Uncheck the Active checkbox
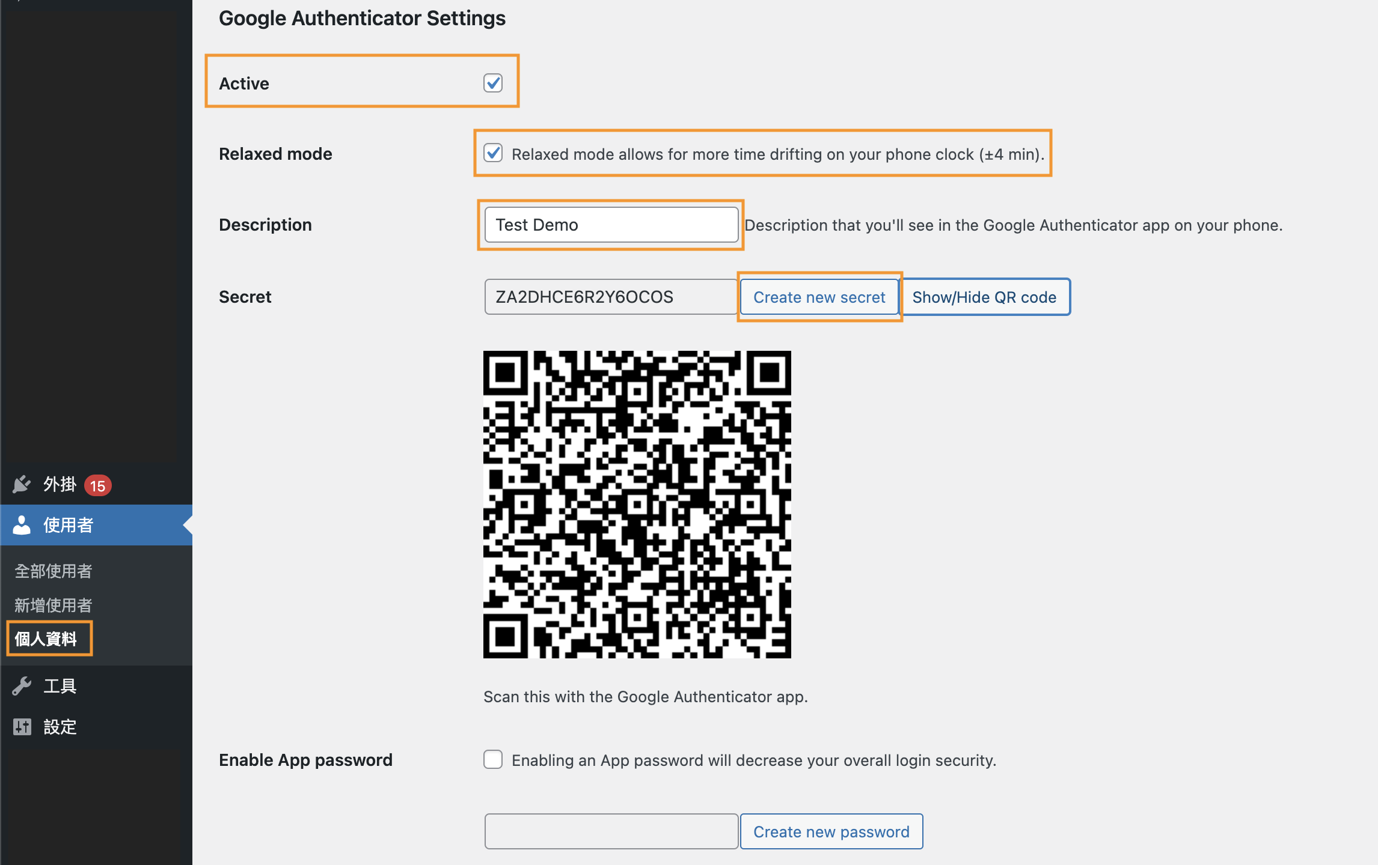The width and height of the screenshot is (1378, 865). click(x=493, y=83)
